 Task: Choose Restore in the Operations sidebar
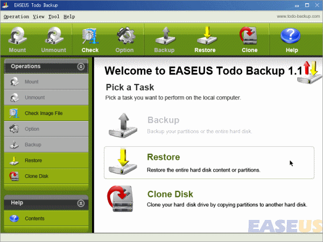[46, 160]
